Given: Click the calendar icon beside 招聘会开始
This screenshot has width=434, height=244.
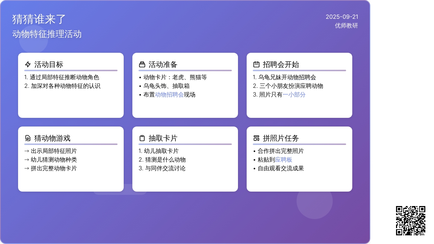Looking at the screenshot, I should click(x=256, y=65).
